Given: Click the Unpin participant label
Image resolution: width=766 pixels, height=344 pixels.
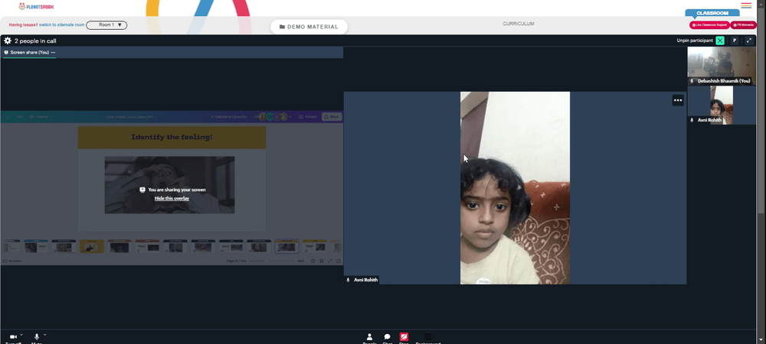Looking at the screenshot, I should (x=695, y=41).
